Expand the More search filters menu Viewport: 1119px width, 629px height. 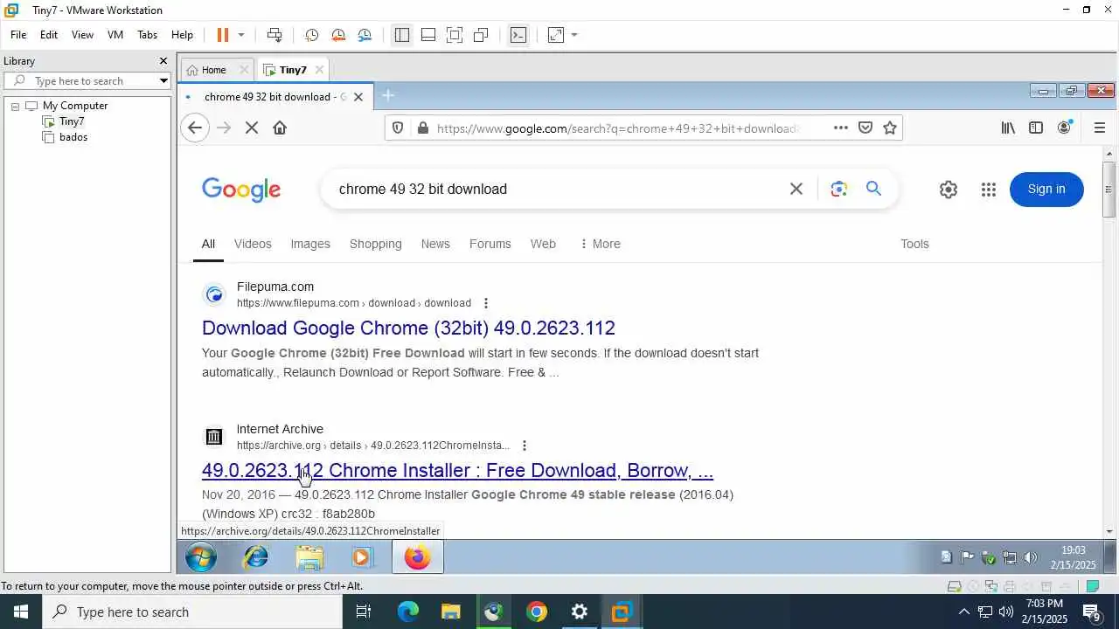[600, 244]
